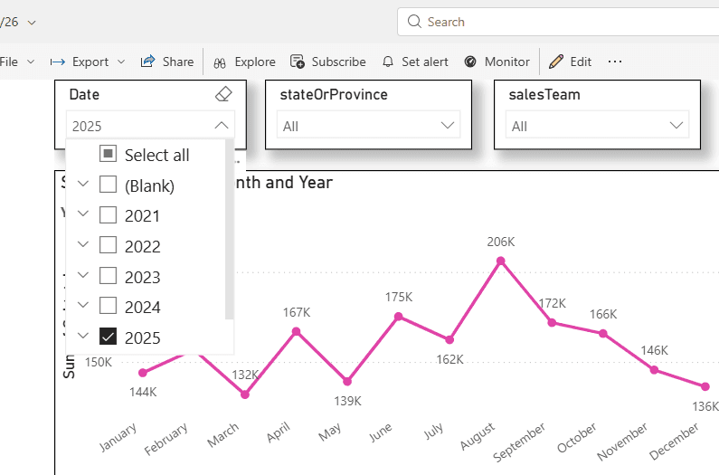Click the "Date" slicer title
Viewport: 719px width, 475px height.
point(84,94)
